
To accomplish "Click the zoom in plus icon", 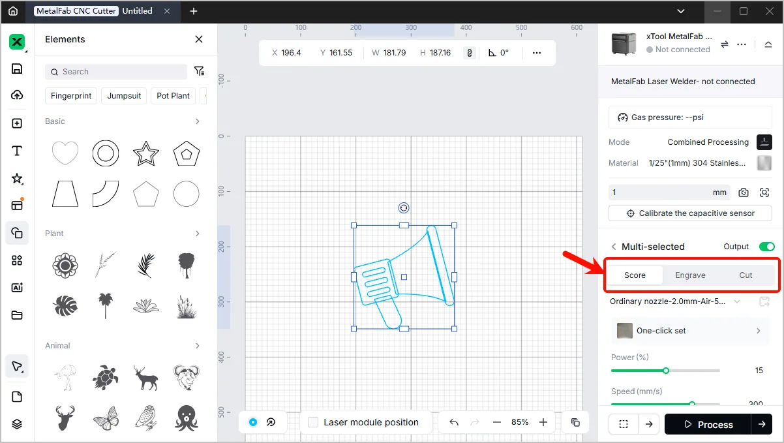I will [543, 422].
